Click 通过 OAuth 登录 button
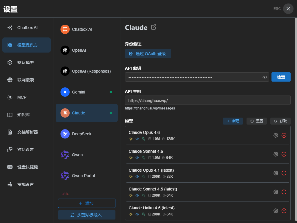This screenshot has height=223, width=297. (x=148, y=54)
